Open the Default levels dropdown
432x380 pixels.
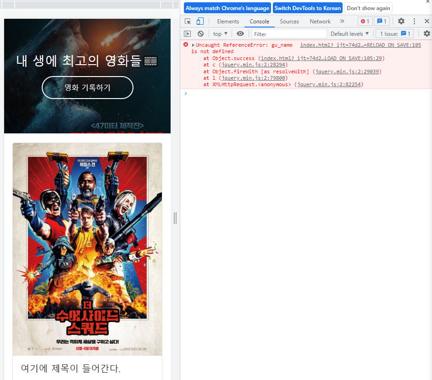click(x=349, y=33)
